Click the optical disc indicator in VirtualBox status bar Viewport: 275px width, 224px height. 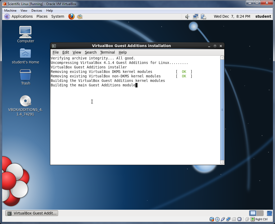click(217, 219)
